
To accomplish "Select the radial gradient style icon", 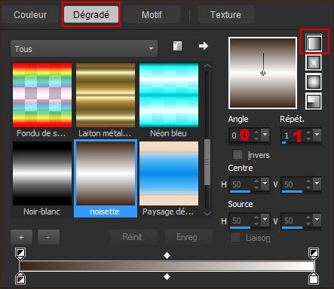I will coord(314,102).
